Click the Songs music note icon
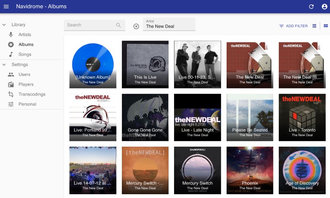This screenshot has height=198, width=330. tap(11, 54)
